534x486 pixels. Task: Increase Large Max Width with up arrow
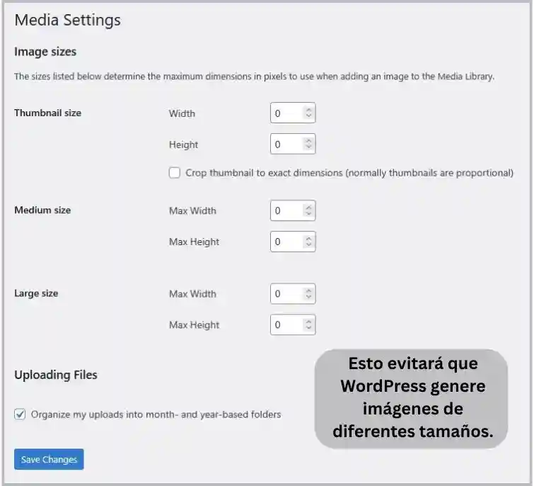tap(308, 290)
